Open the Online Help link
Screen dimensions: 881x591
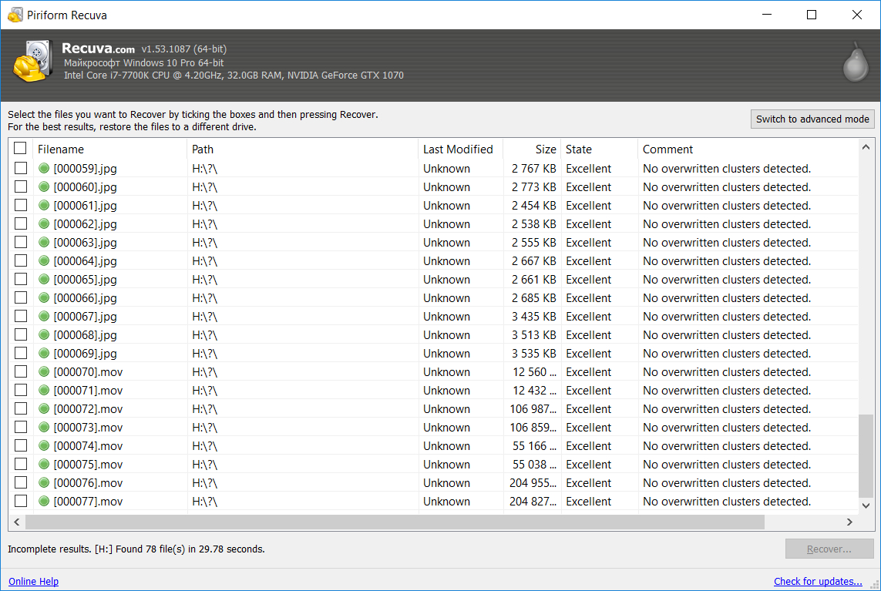[33, 582]
